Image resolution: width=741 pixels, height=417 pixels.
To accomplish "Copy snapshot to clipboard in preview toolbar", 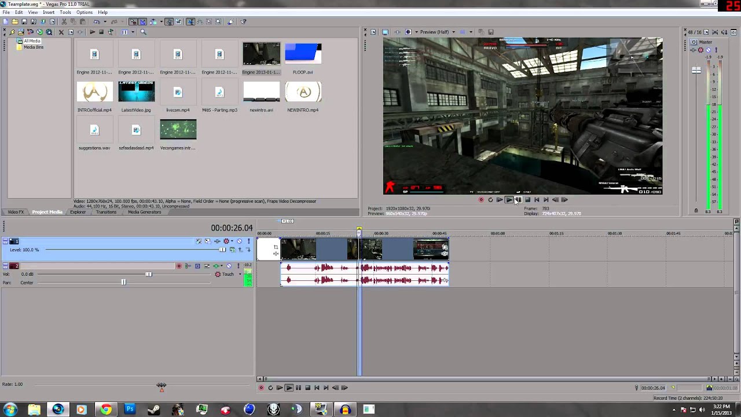I will (x=481, y=32).
